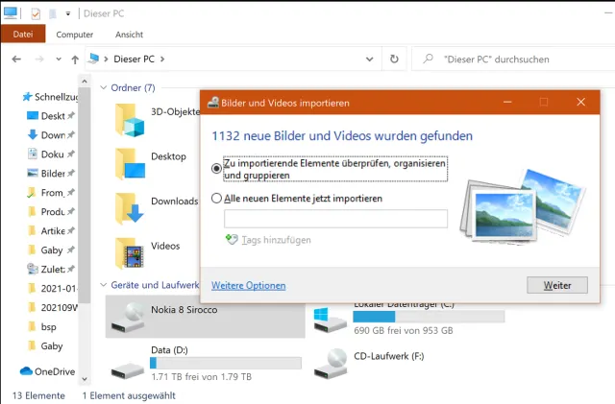Click the Data (D:) usage bar

pos(226,363)
